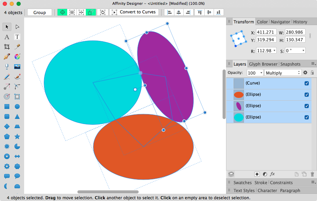Select the Star shape tool
Image resolution: width=317 pixels, height=201 pixels.
[x=17, y=136]
